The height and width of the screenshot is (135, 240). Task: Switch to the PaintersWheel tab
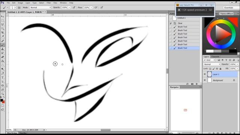point(226,13)
